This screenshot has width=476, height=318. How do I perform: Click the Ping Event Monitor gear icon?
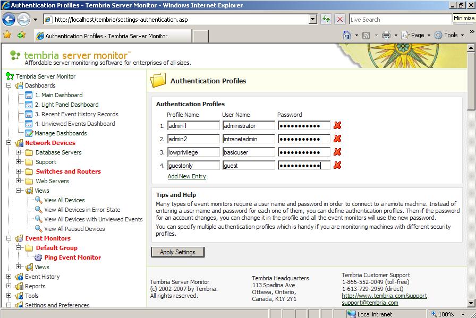click(38, 257)
